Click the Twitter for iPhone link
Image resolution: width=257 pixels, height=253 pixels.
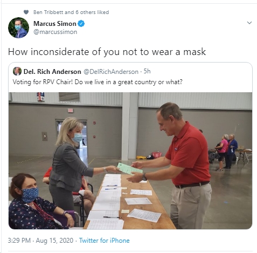(x=105, y=241)
